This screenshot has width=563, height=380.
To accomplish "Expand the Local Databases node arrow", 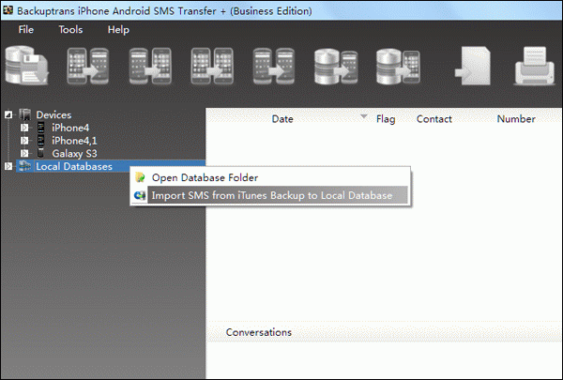I will (8, 166).
